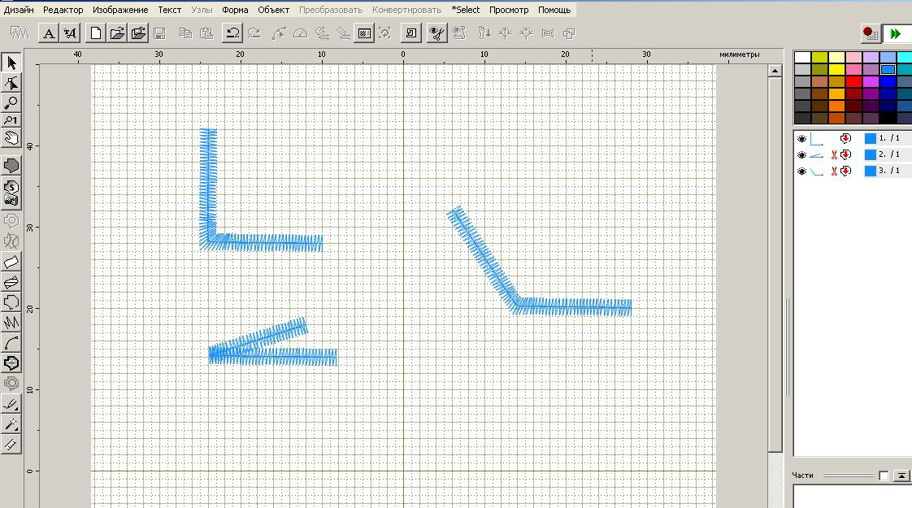
Task: Pick the bright red color swatch
Action: 853,81
